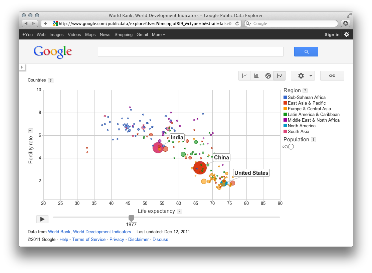Select the bar chart visualization
Screen dimensions: 372x273
pos(256,76)
